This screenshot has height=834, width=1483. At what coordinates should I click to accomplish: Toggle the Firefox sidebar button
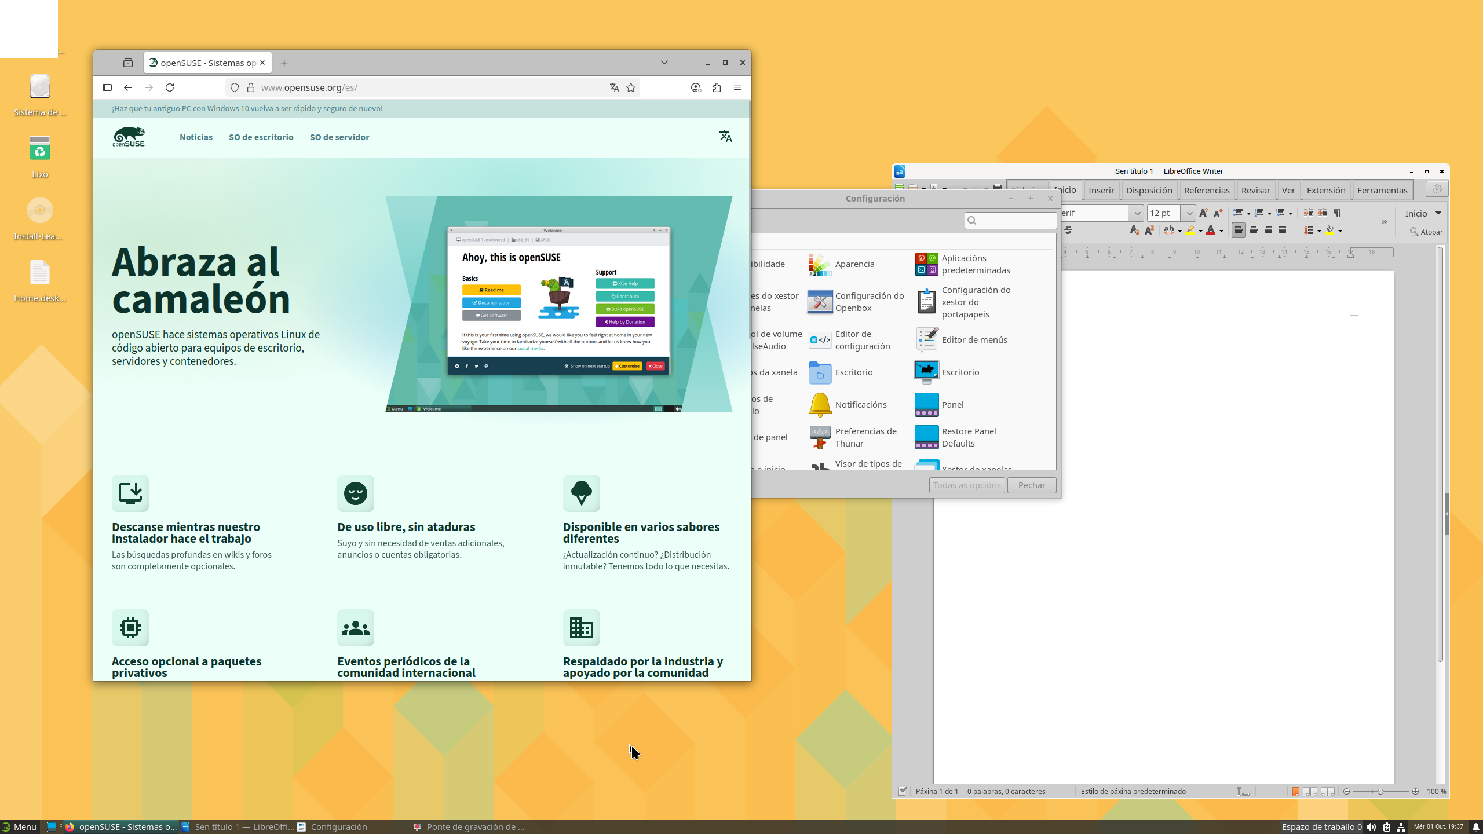tap(107, 87)
